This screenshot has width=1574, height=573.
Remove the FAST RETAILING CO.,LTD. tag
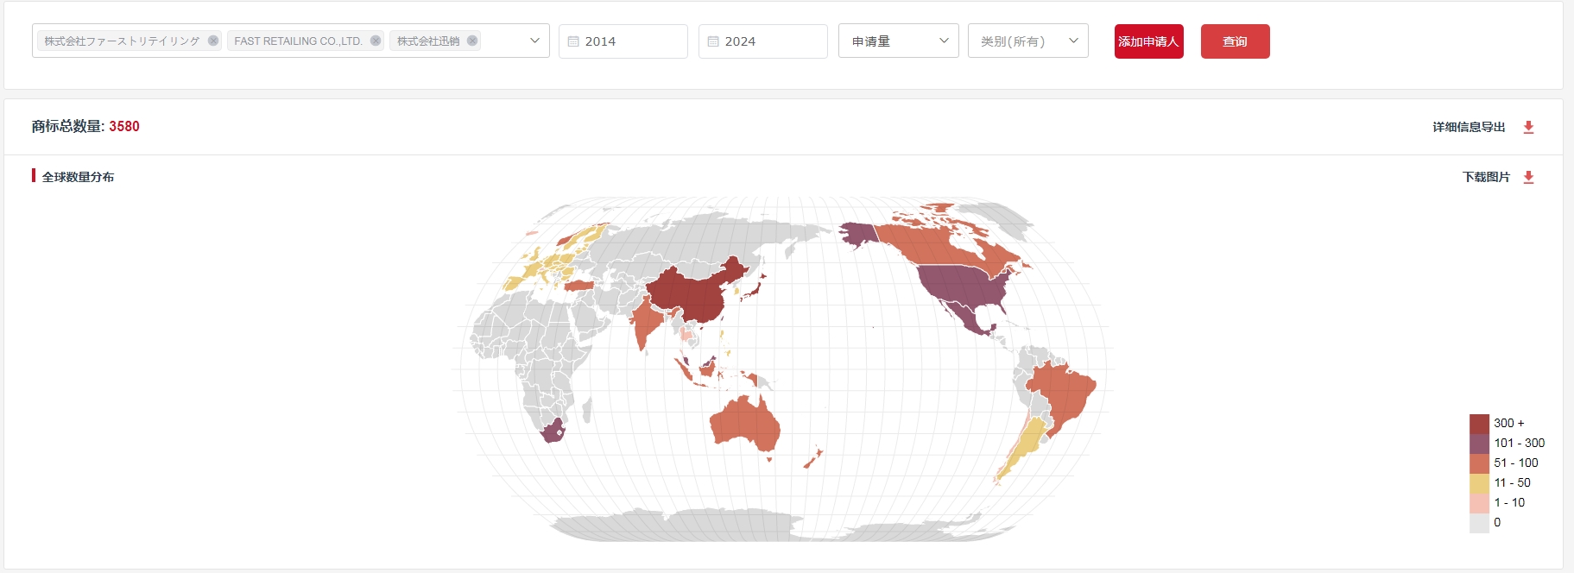pyautogui.click(x=376, y=41)
